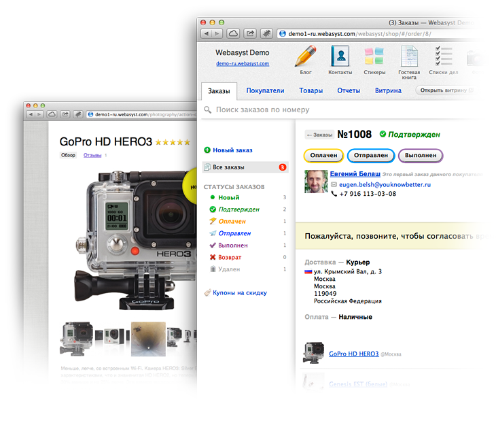The width and height of the screenshot is (496, 425).
Task: Click the coupon tag icon beside Купоны на скидку
Action: (207, 292)
